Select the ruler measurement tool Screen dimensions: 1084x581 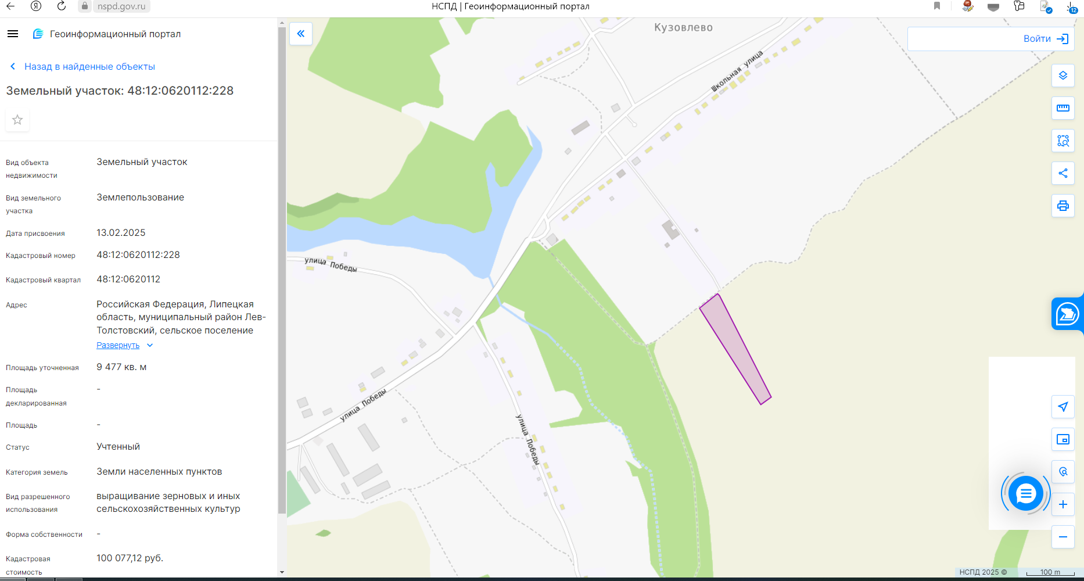click(1063, 108)
